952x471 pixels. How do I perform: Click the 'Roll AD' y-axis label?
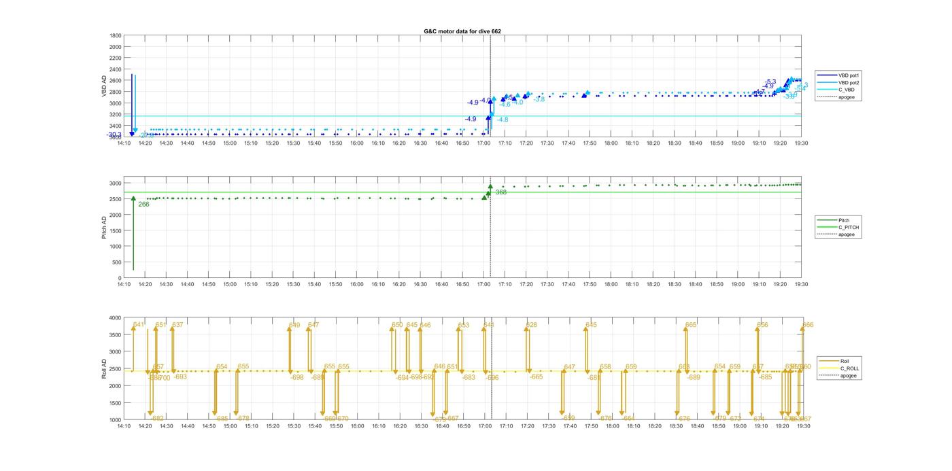click(104, 368)
